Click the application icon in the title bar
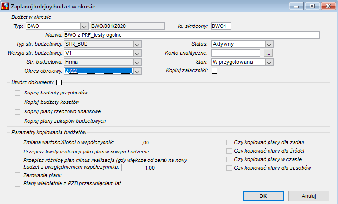 point(5,6)
